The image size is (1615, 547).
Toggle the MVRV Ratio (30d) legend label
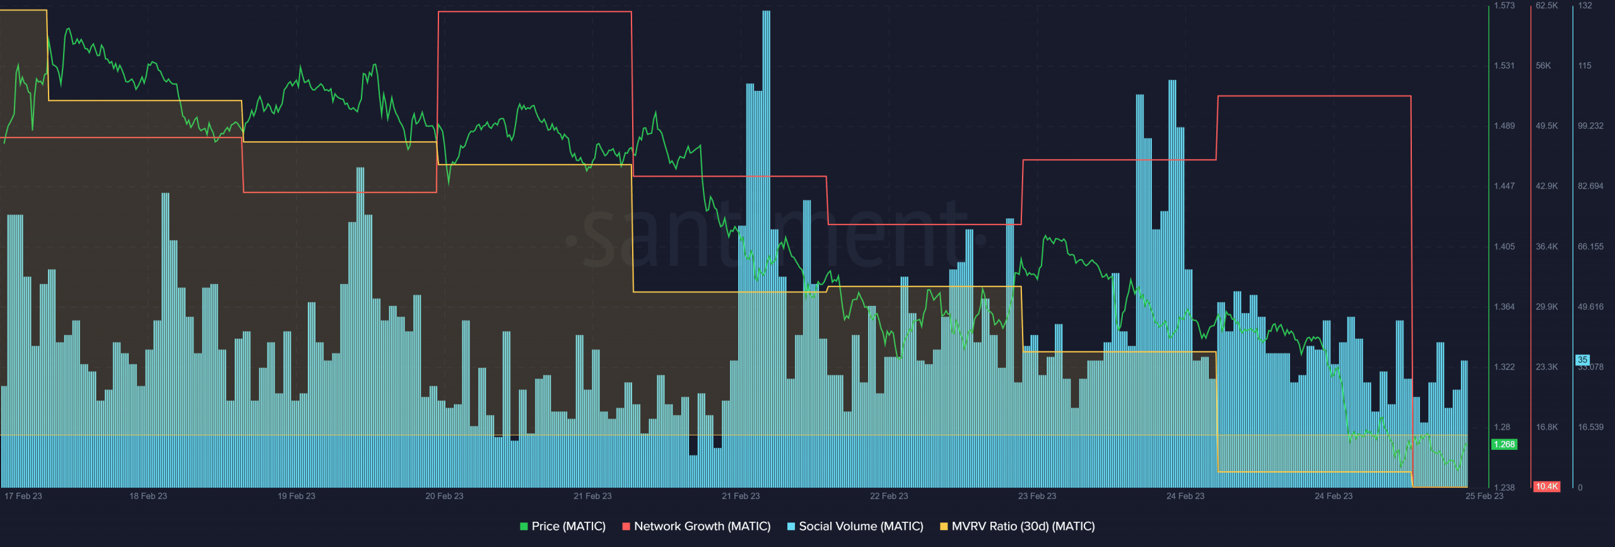click(x=1023, y=526)
